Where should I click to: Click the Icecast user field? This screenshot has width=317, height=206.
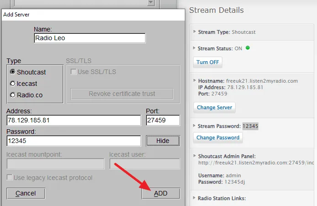(x=145, y=164)
